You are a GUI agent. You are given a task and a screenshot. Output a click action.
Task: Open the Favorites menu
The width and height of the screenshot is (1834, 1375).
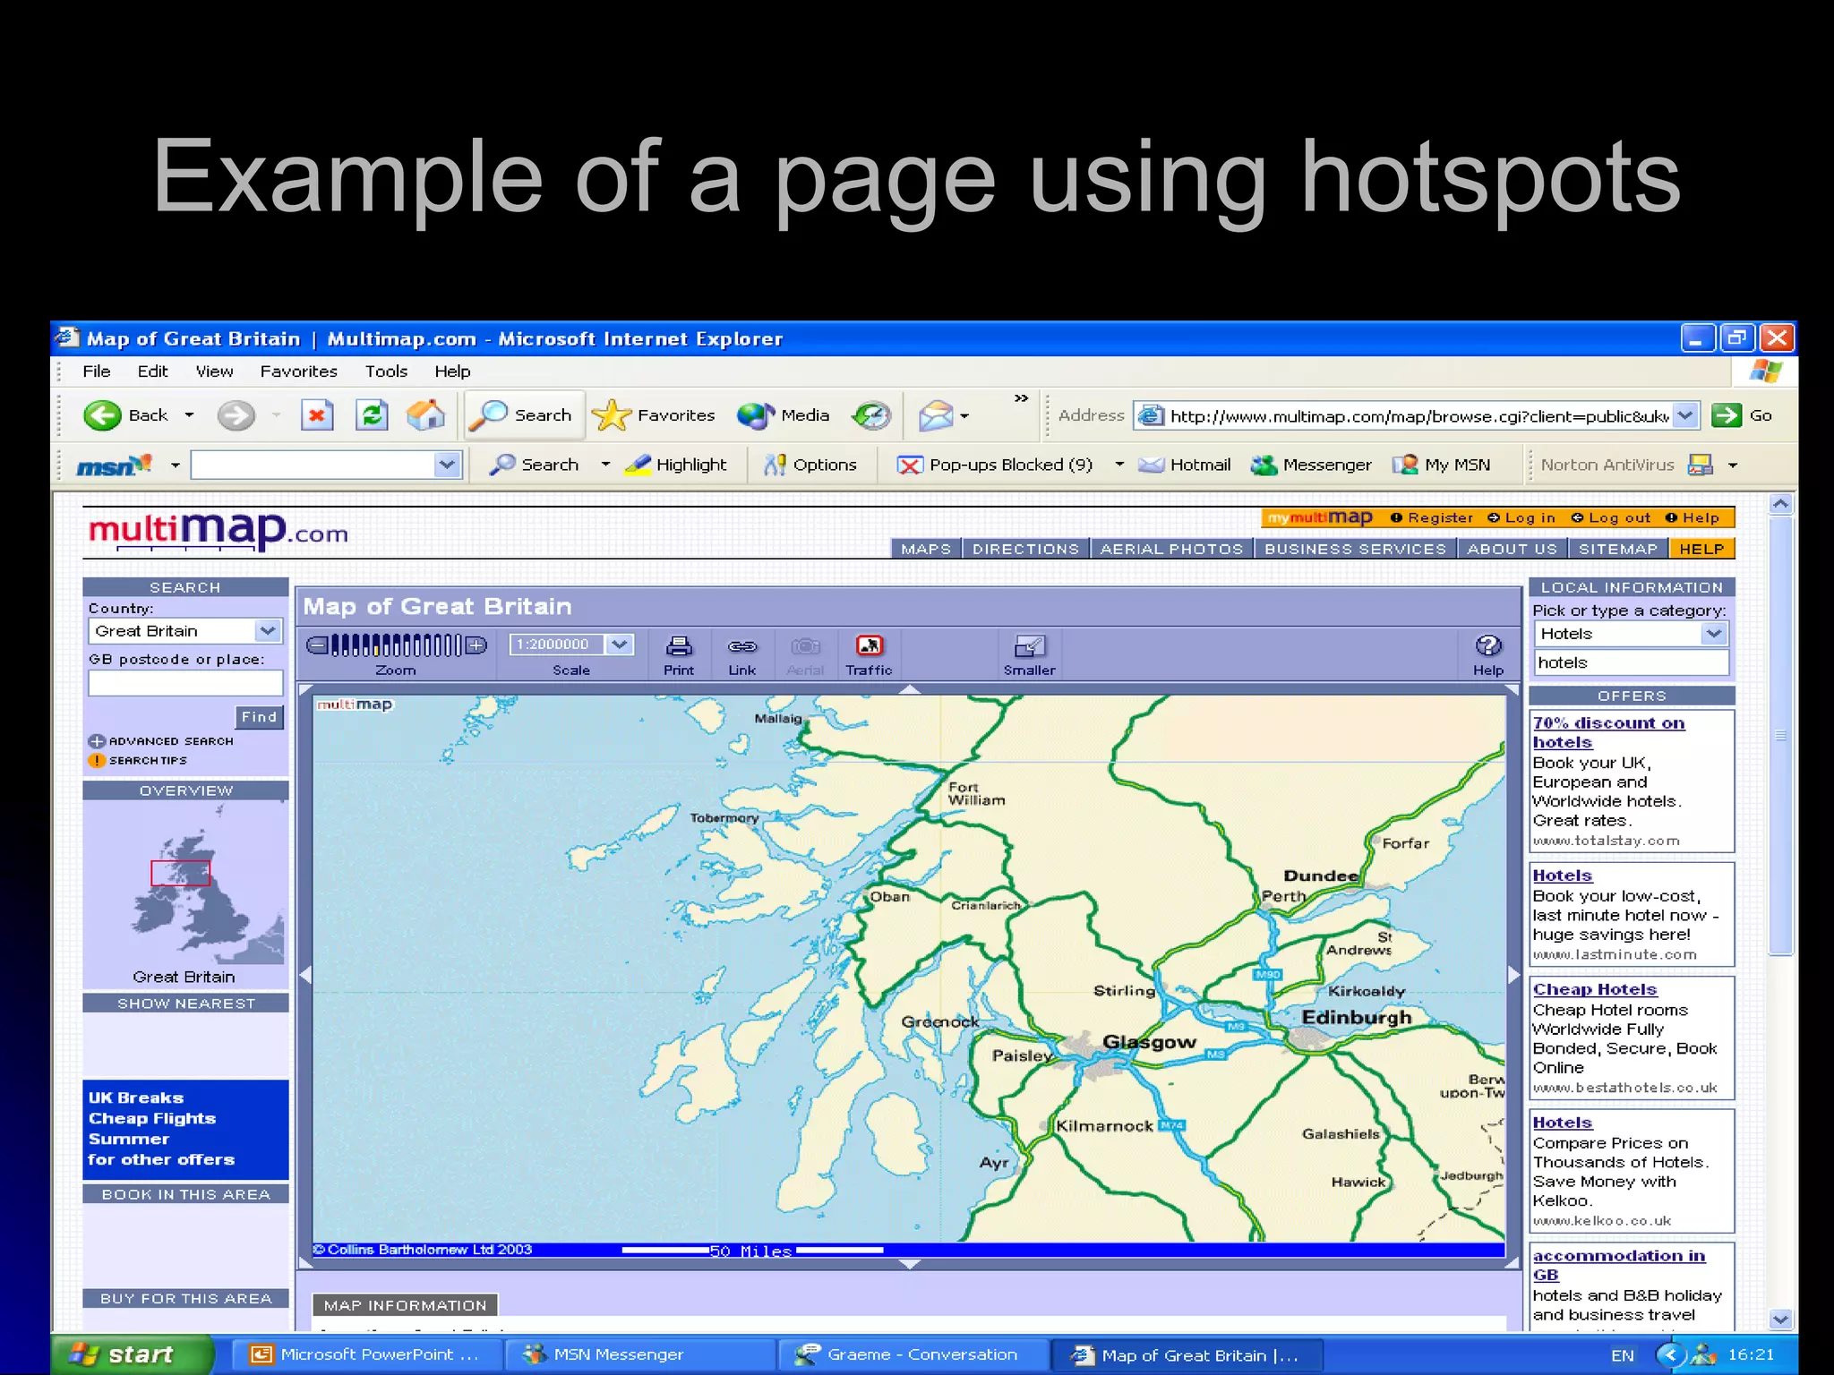point(298,372)
